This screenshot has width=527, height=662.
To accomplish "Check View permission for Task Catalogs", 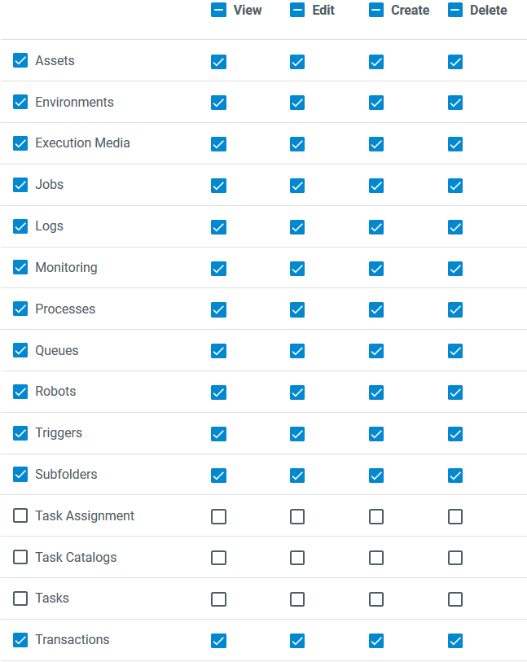I will tap(218, 558).
